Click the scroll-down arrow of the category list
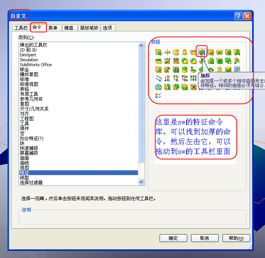The width and height of the screenshot is (265, 258). (x=141, y=182)
